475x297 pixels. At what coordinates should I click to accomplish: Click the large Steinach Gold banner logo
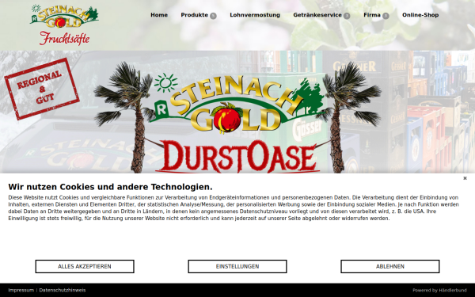tap(237, 104)
